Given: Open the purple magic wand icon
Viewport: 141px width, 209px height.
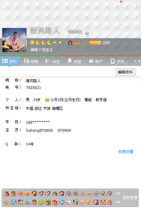Looking at the screenshot, I should tap(96, 202).
